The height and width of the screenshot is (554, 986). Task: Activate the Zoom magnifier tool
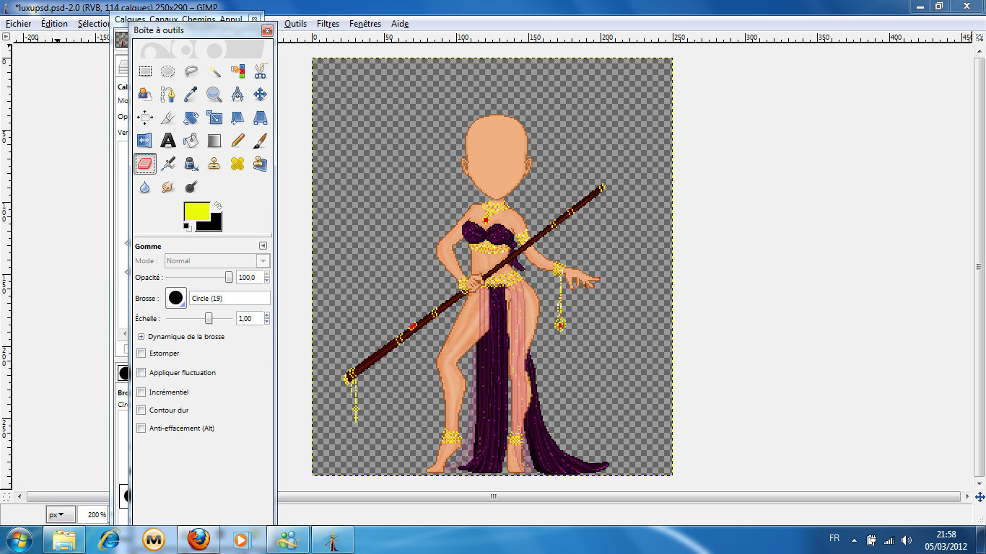tap(214, 94)
